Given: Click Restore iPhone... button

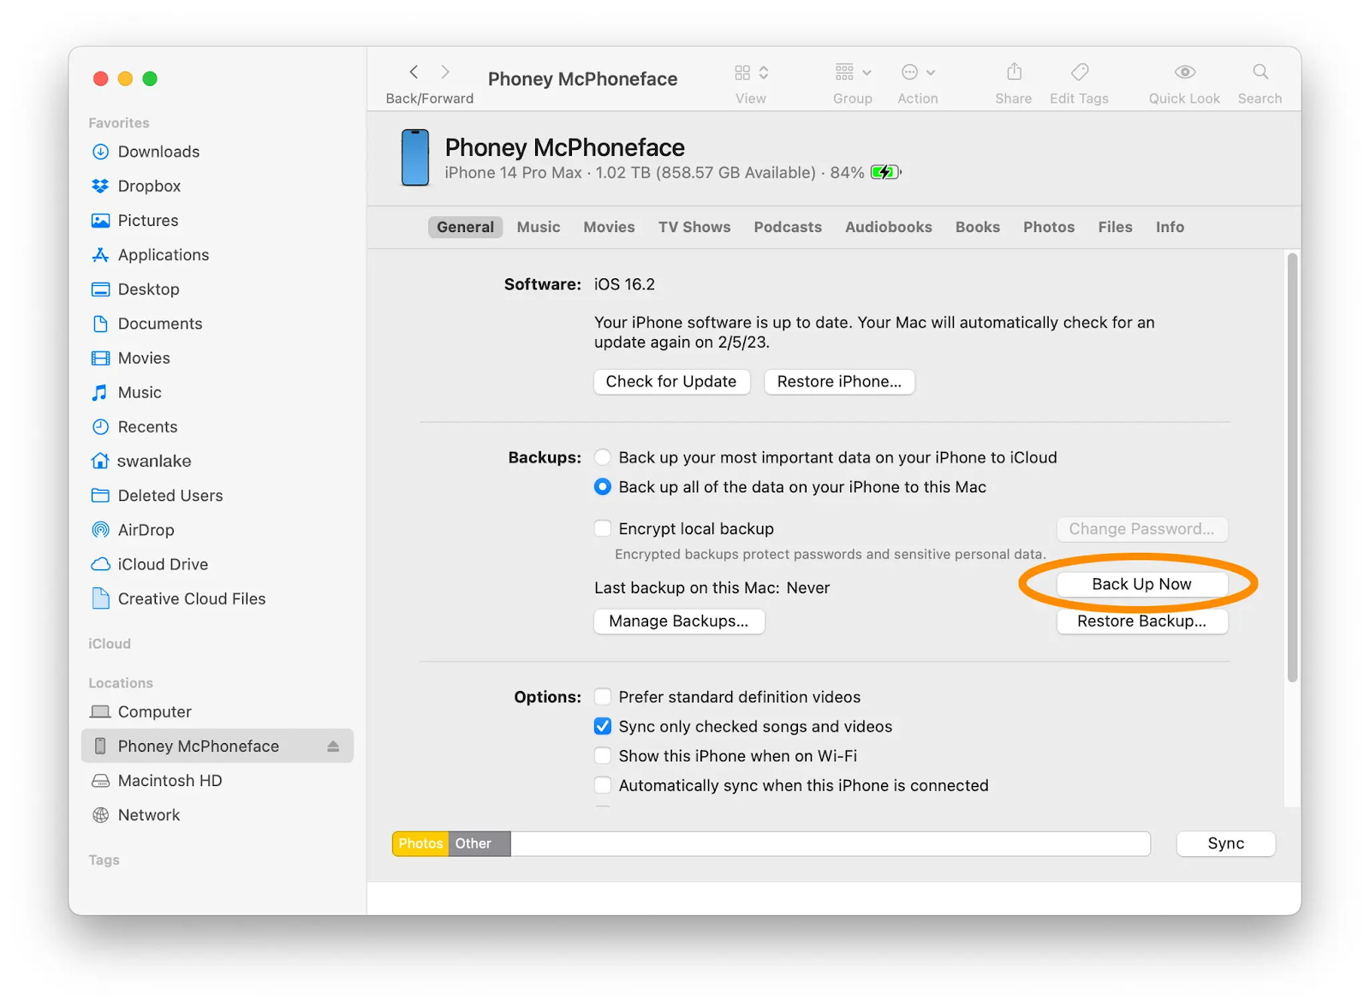Looking at the screenshot, I should pyautogui.click(x=839, y=381).
